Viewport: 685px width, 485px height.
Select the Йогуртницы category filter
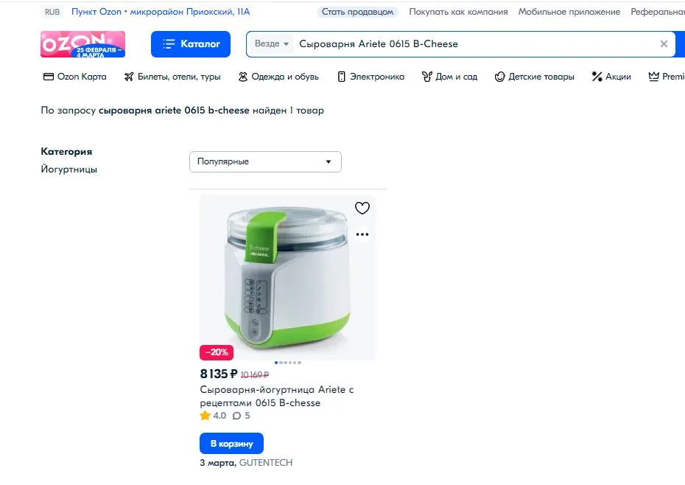[x=69, y=170]
